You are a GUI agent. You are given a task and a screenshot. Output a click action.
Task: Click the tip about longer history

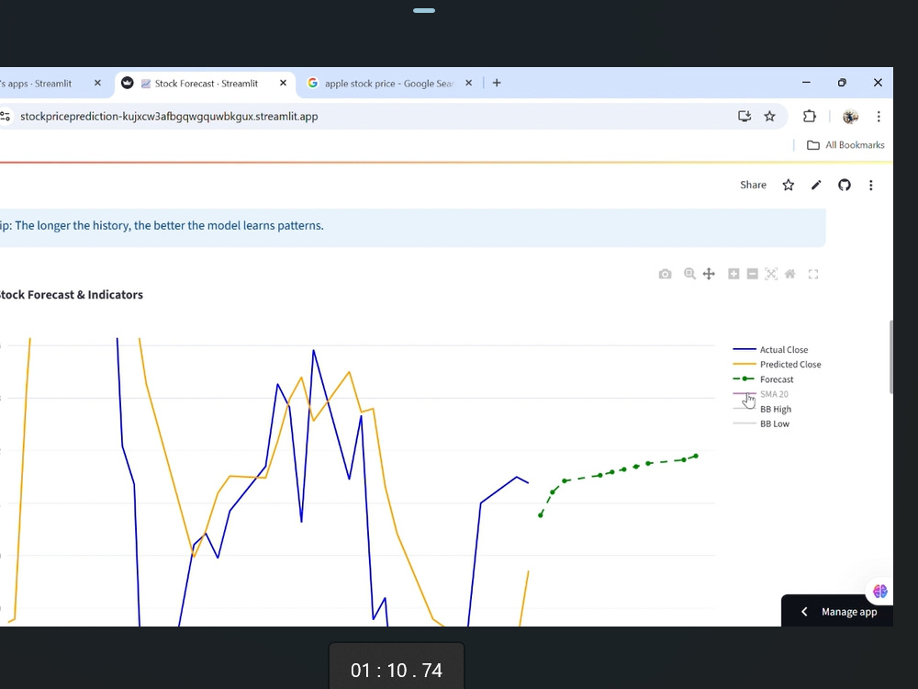[x=162, y=226]
